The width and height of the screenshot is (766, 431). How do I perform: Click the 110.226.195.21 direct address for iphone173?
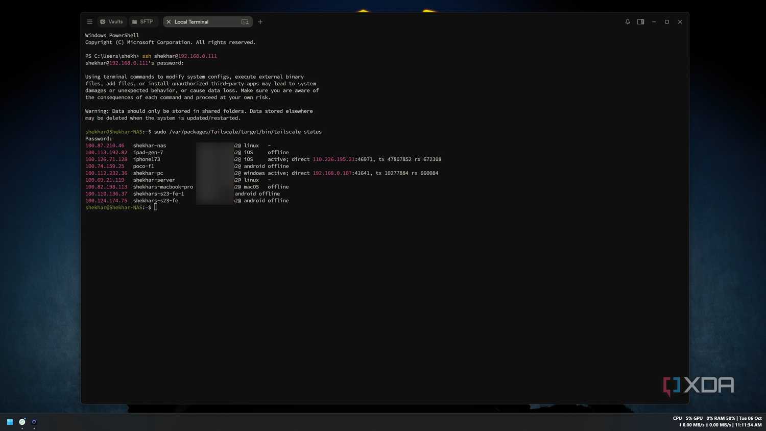click(333, 159)
